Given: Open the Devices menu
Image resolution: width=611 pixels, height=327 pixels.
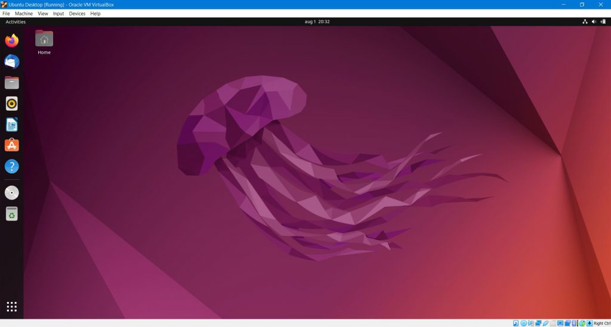Looking at the screenshot, I should (77, 14).
